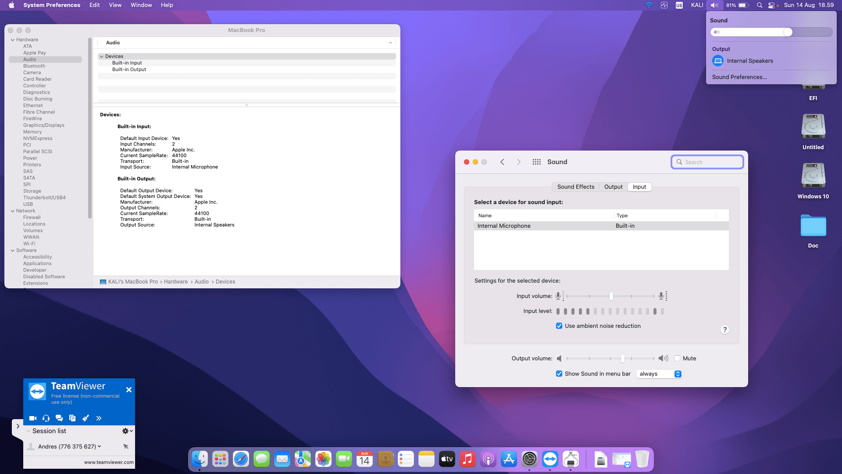Open Podcasts from the Dock
This screenshot has width=842, height=474.
pyautogui.click(x=488, y=460)
